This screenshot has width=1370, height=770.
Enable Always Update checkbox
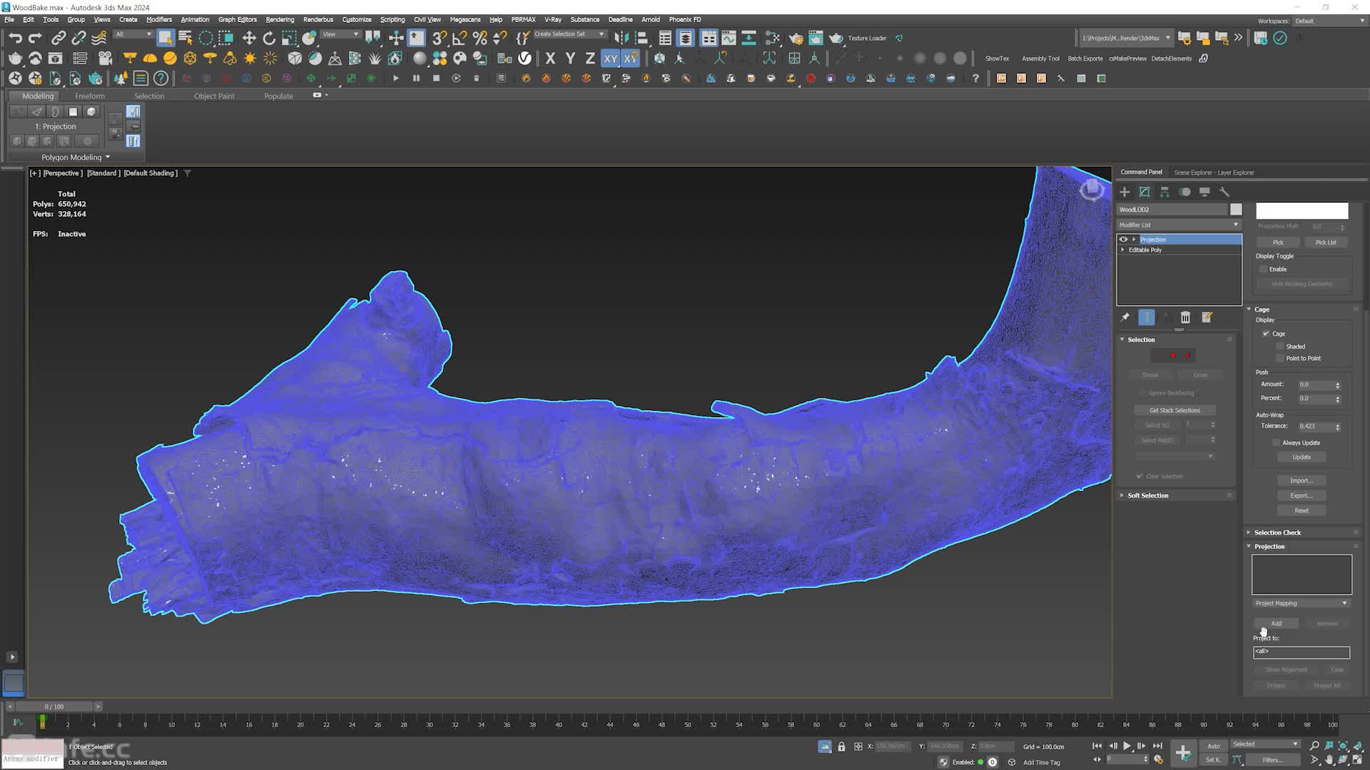pyautogui.click(x=1277, y=443)
